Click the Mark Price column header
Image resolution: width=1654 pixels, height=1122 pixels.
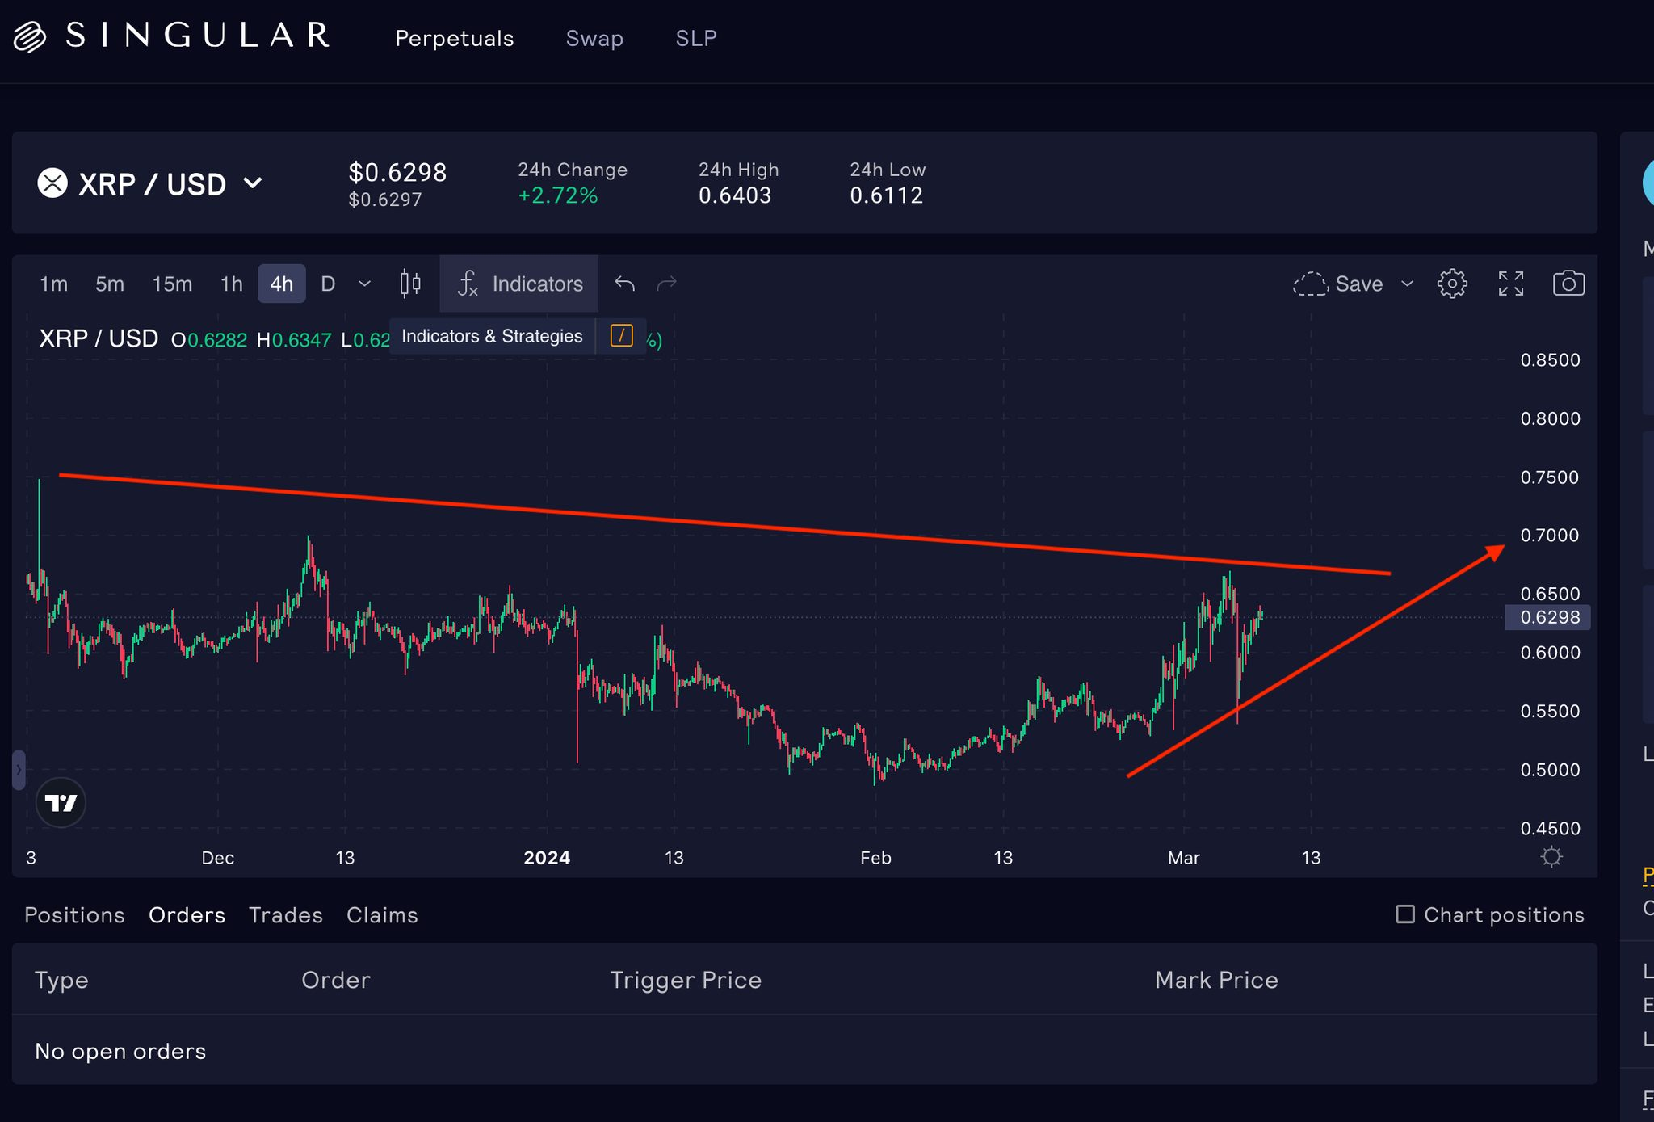(1216, 980)
